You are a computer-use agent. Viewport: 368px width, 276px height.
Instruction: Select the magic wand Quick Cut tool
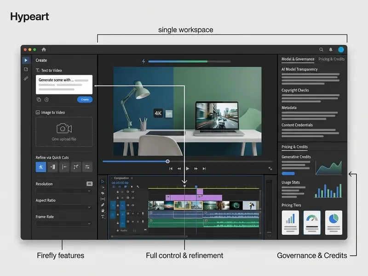coord(76,167)
